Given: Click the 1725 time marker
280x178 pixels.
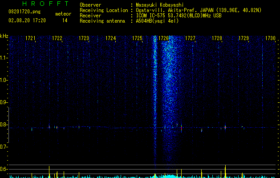Looking at the screenshot, I should pos(137,38).
